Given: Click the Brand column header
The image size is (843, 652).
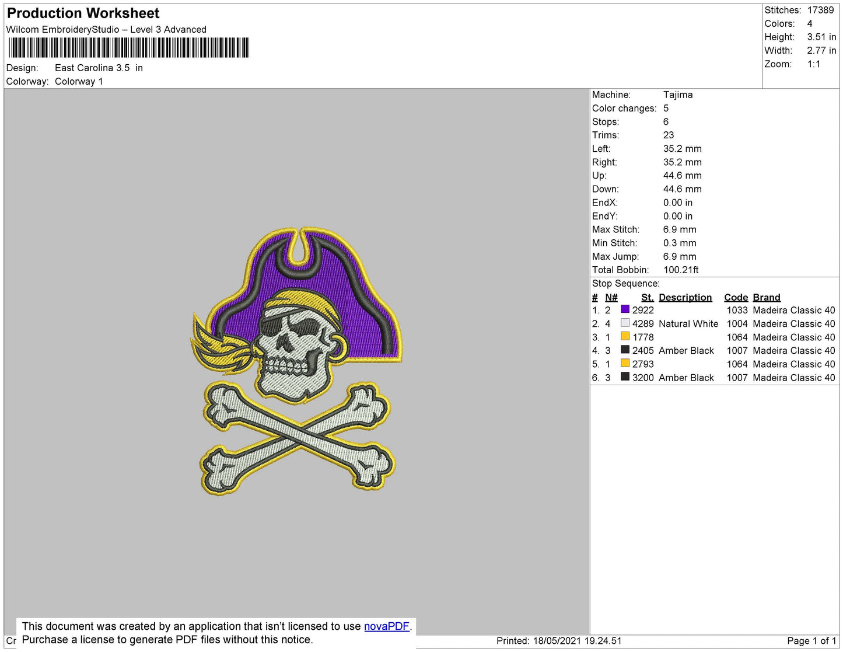Looking at the screenshot, I should tap(767, 297).
